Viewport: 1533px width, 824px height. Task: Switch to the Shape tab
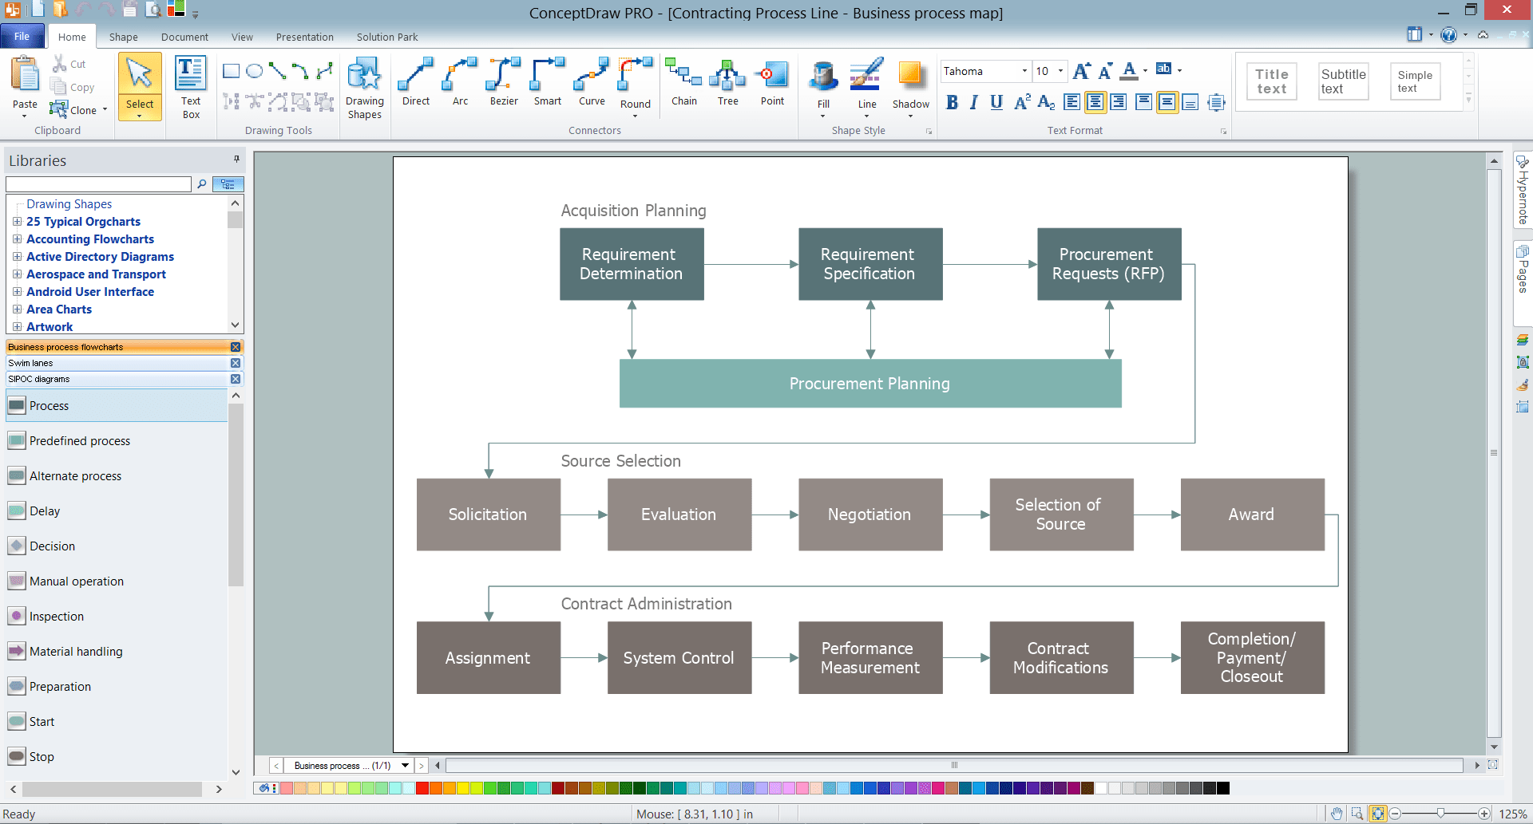pos(123,37)
